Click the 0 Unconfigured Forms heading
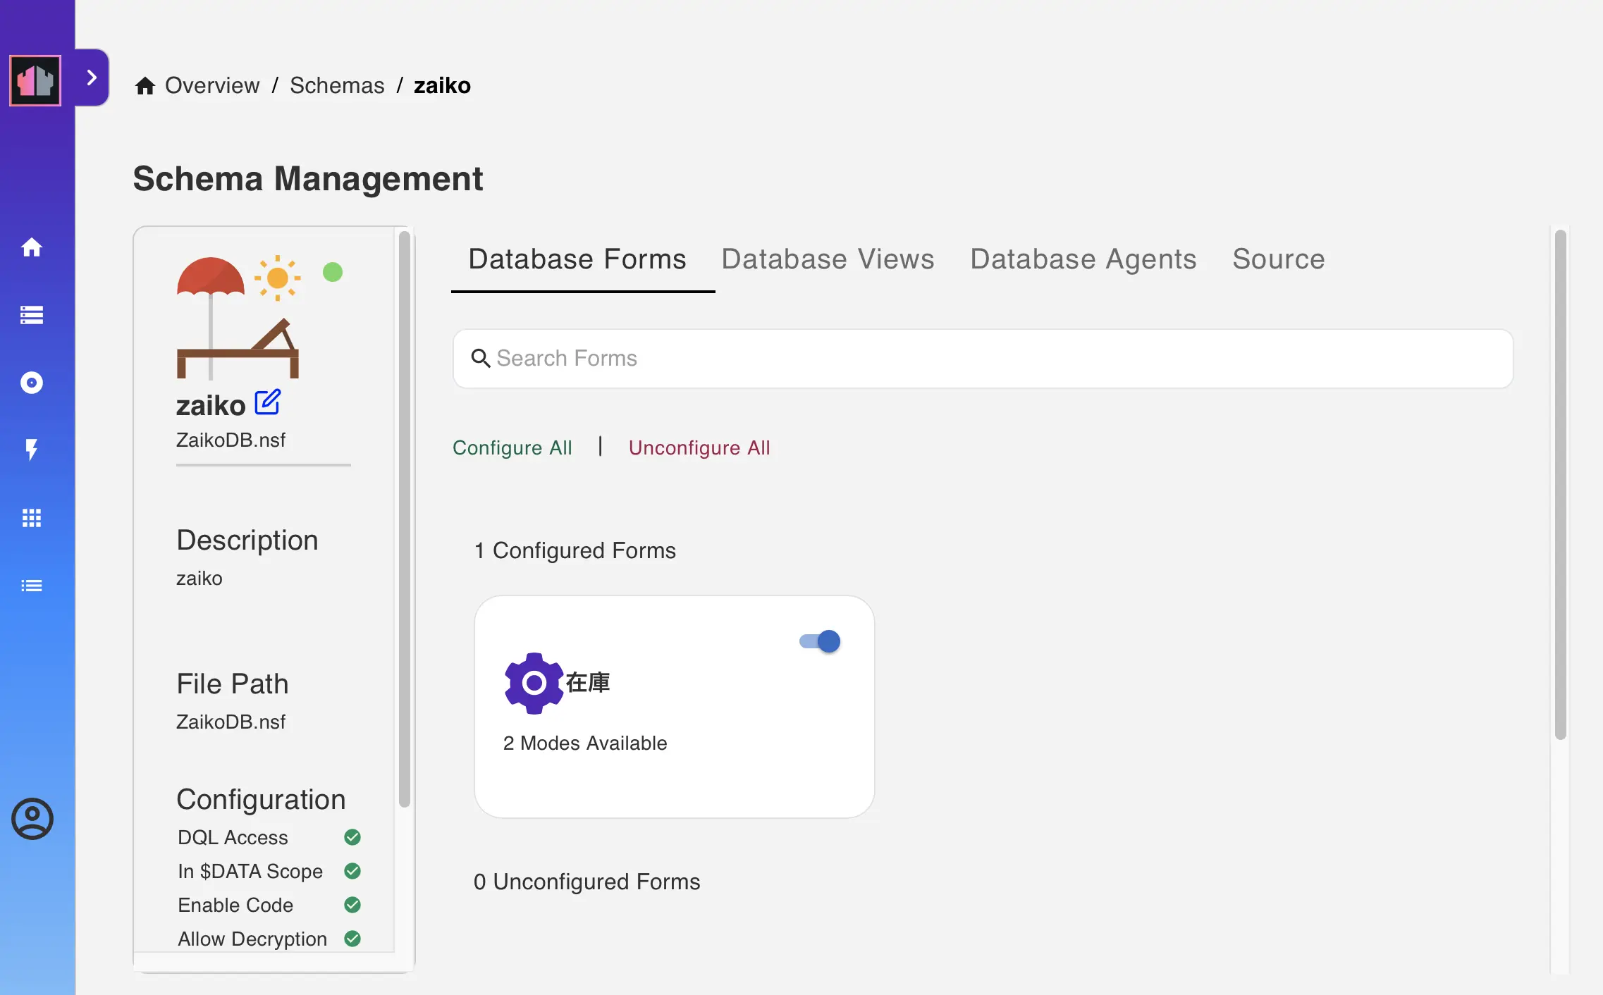Viewport: 1603px width, 995px height. (587, 882)
